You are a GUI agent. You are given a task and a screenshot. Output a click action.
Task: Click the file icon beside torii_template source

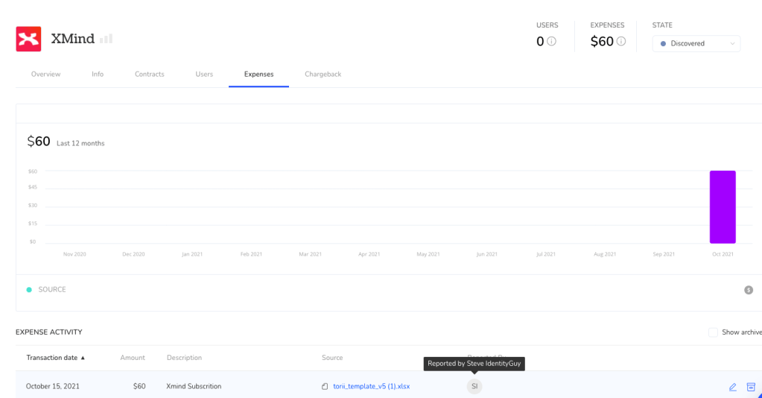(325, 387)
